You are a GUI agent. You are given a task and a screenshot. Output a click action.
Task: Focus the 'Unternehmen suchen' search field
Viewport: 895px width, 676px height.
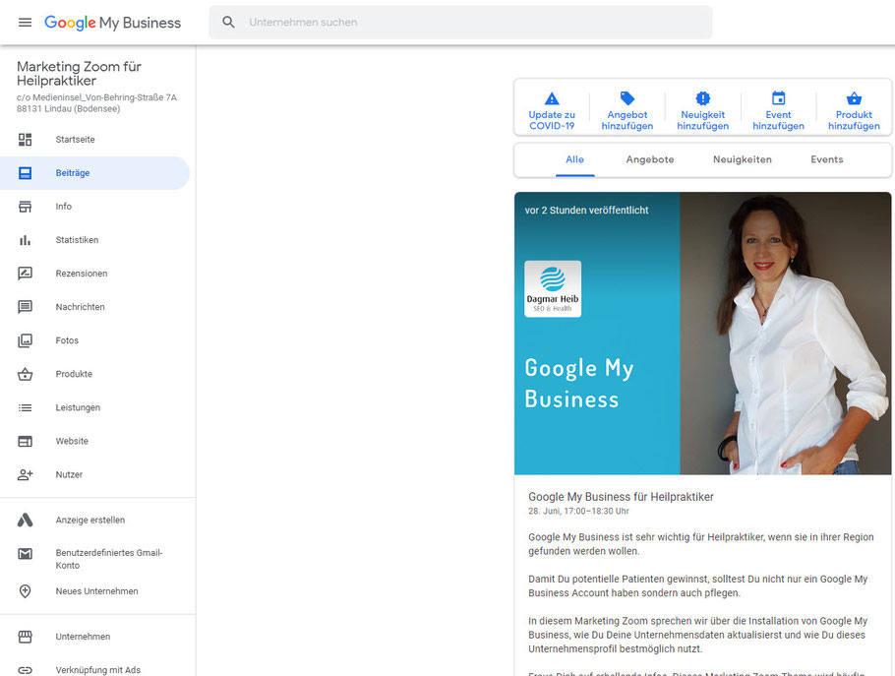(x=460, y=23)
